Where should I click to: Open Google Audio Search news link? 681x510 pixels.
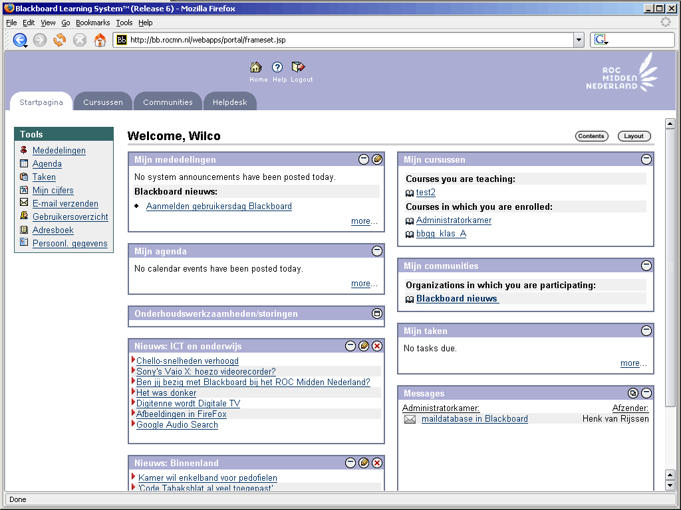pos(177,424)
